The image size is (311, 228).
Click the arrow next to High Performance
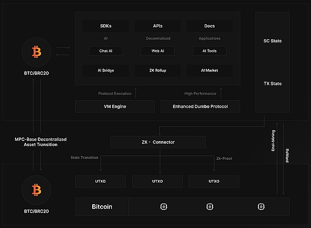click(221, 93)
